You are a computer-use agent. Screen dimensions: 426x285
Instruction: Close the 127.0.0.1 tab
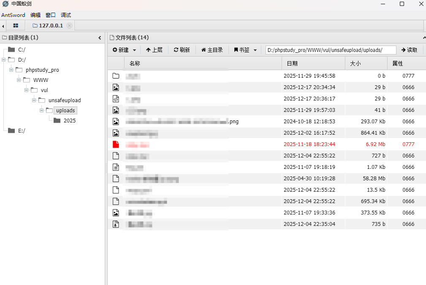(x=70, y=25)
